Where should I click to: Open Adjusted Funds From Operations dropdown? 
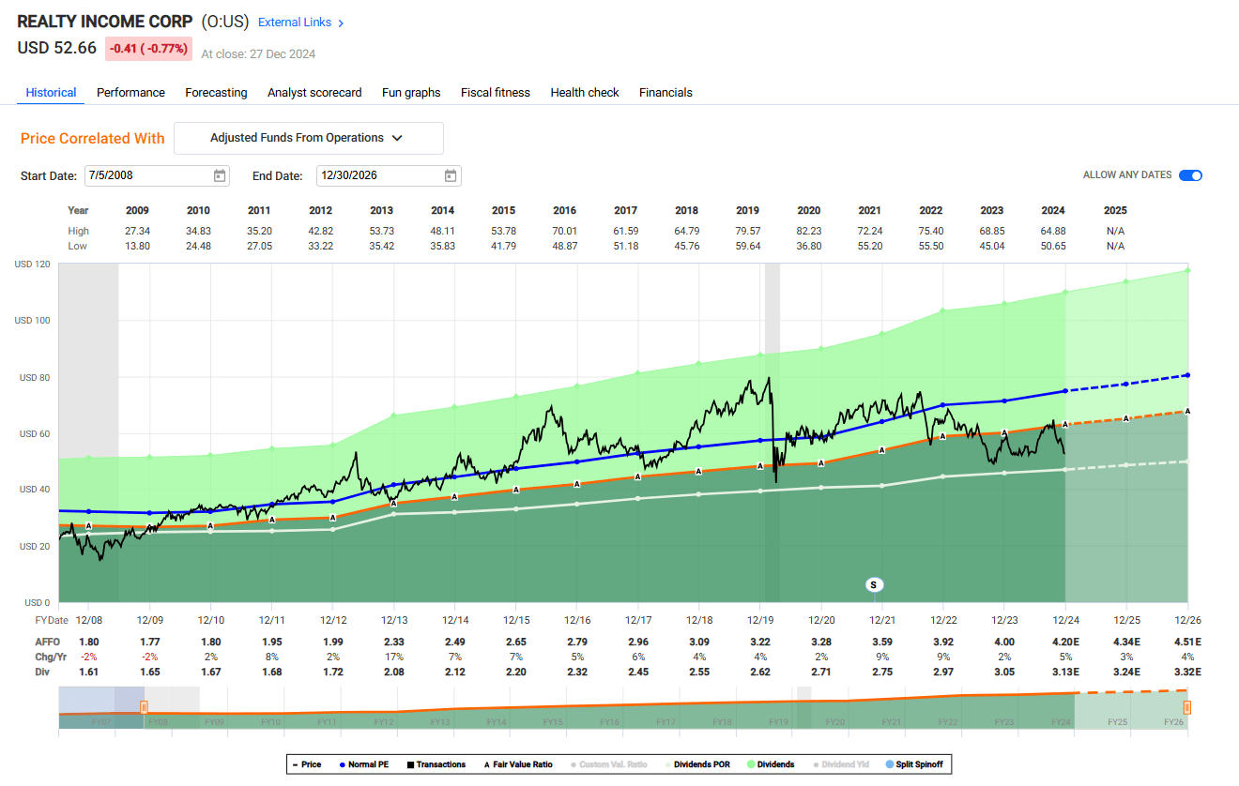[x=308, y=138]
